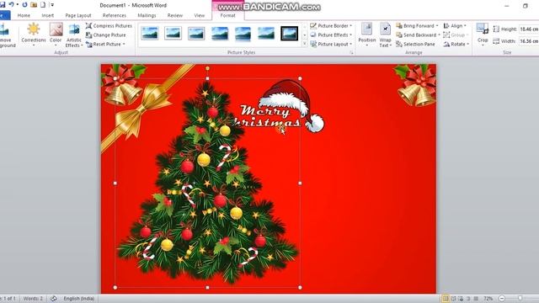The width and height of the screenshot is (539, 303).
Task: Click Change Picture
Action: pyautogui.click(x=105, y=35)
